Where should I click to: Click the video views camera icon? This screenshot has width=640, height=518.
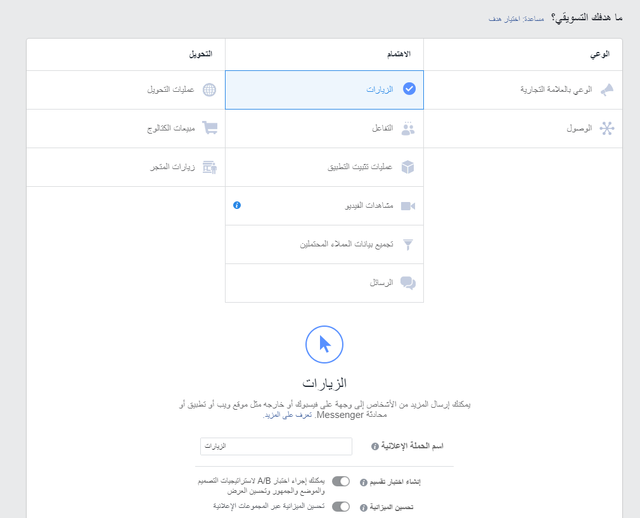(407, 205)
